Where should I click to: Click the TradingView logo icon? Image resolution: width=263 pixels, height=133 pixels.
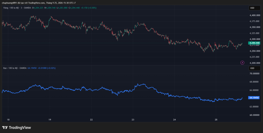point(5,128)
